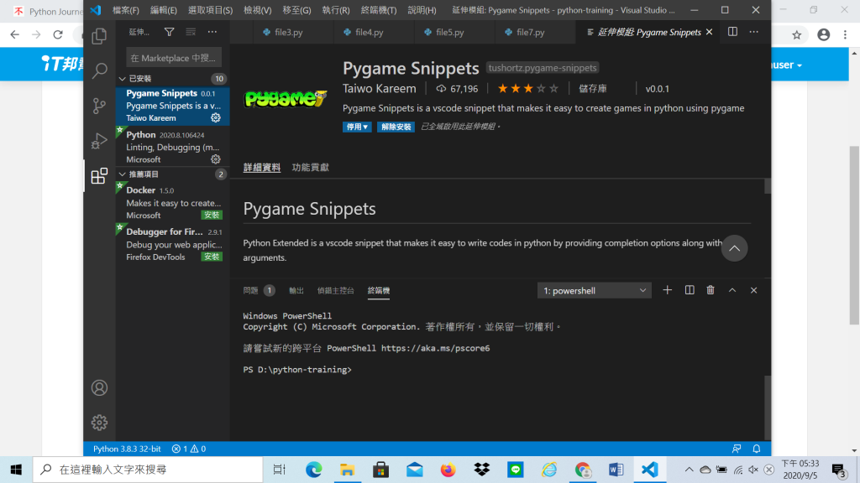Split the editor to the right
The width and height of the screenshot is (860, 483).
pyautogui.click(x=732, y=32)
